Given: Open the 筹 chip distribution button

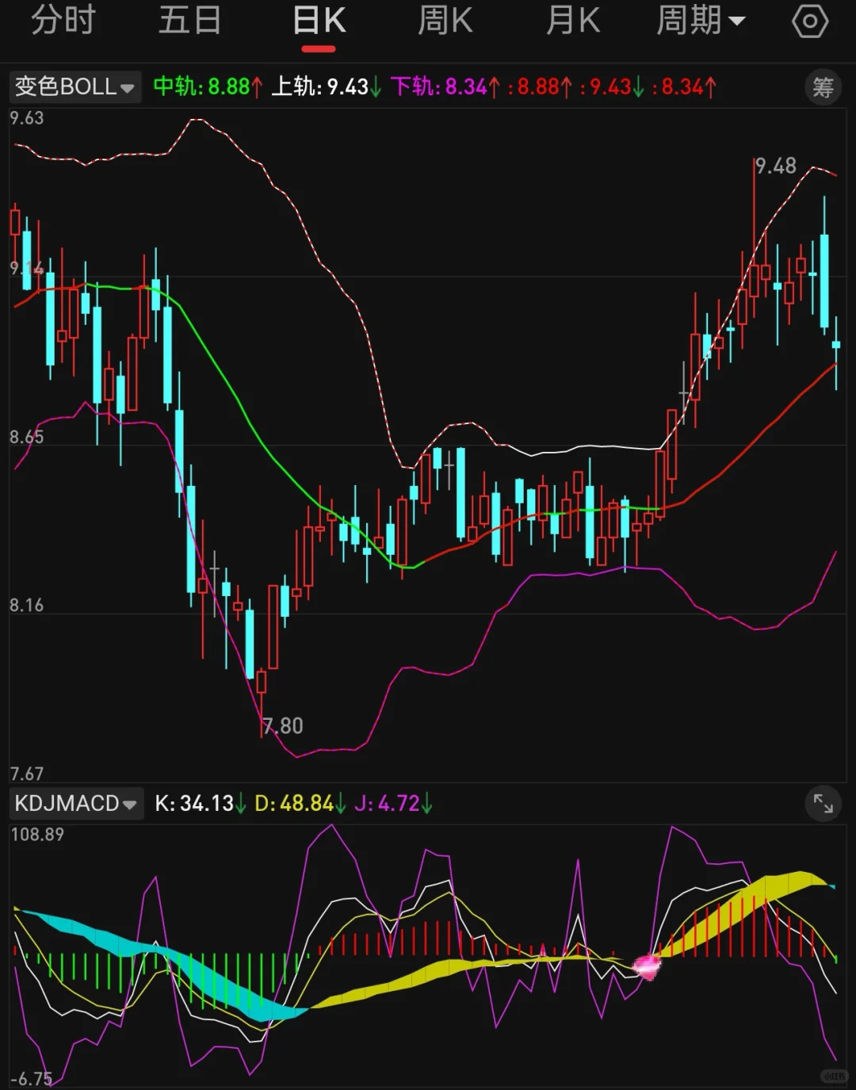Looking at the screenshot, I should click(823, 86).
